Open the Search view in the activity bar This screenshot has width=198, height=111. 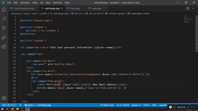[x=4, y=19]
